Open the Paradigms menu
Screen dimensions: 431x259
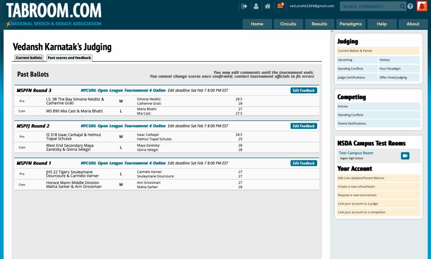click(351, 24)
